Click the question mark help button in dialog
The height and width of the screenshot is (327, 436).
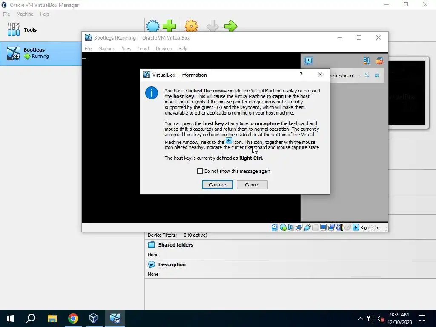(x=301, y=75)
